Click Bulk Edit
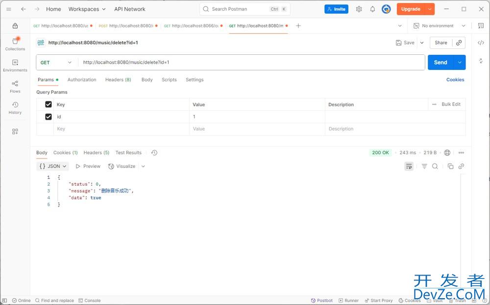Screen dimensions: 490x305 tap(451, 104)
